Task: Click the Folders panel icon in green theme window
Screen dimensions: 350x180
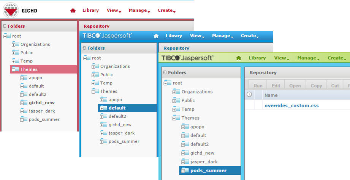Action: 164,72
